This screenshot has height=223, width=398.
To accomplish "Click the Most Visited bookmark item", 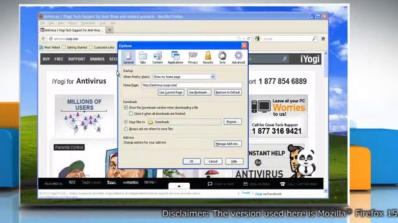I will (50, 47).
